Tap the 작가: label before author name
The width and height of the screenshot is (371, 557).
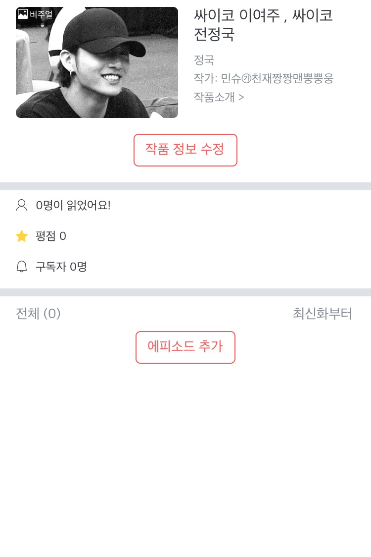(205, 78)
